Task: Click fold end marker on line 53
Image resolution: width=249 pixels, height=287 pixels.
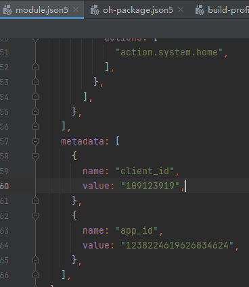Action: [35, 82]
